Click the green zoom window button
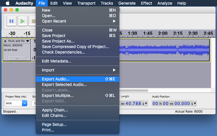Screen dimensions: 217x136 [17, 10]
